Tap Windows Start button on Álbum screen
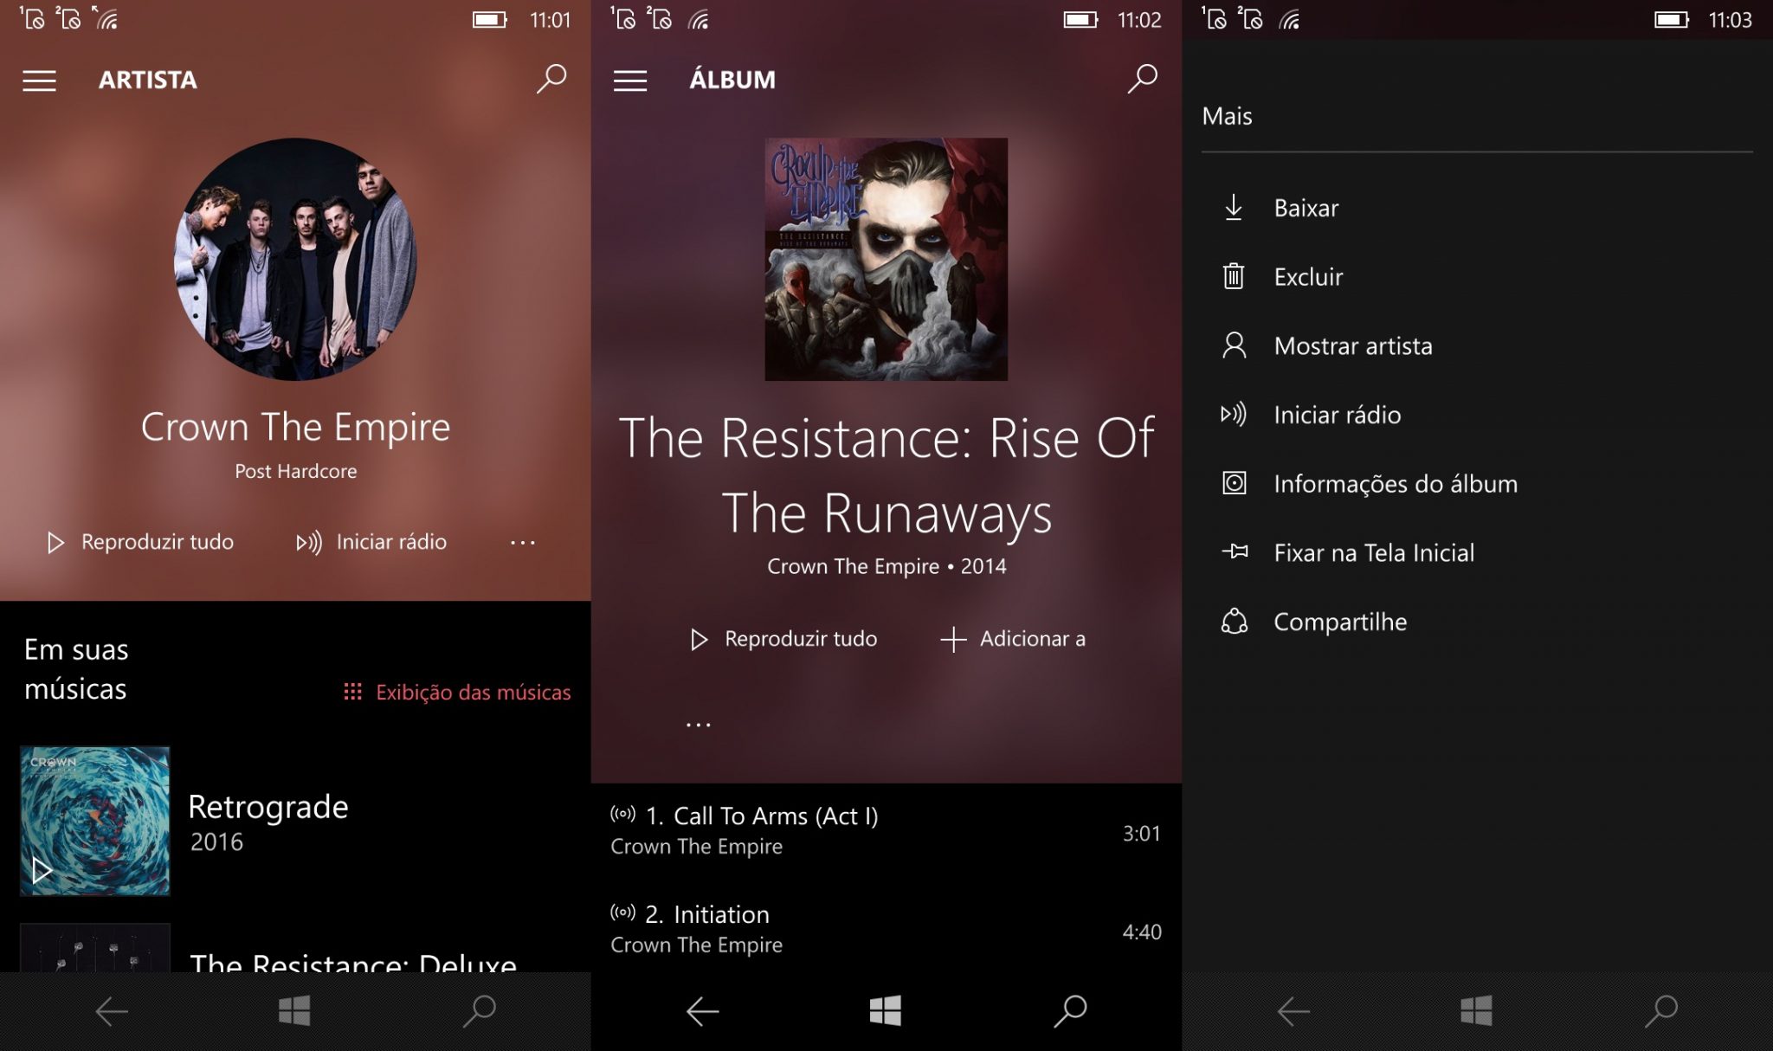Screen dimensions: 1773x1051 886,1010
